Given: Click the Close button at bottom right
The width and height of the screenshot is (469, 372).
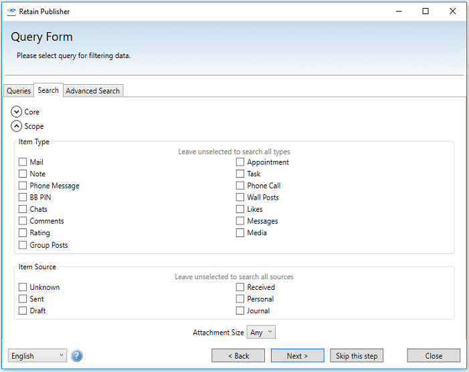Looking at the screenshot, I should 434,356.
